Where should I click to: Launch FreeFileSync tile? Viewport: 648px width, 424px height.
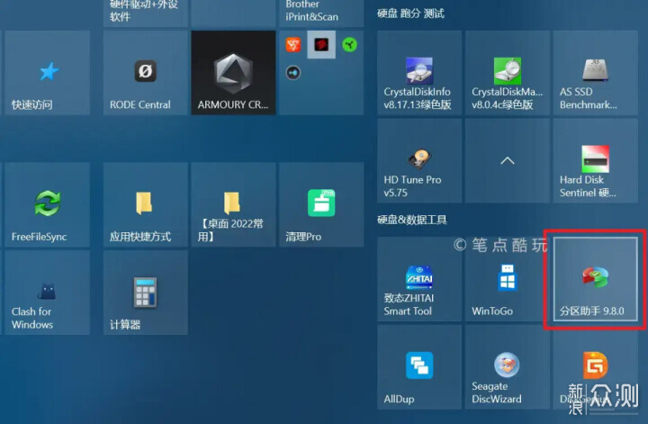click(x=47, y=205)
